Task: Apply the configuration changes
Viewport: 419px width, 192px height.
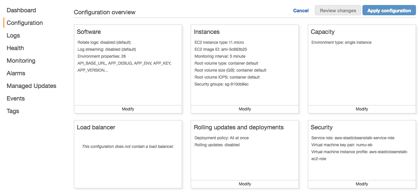Action: (x=389, y=10)
